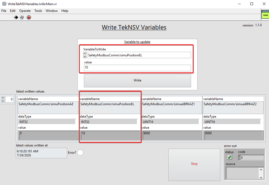The height and width of the screenshot is (185, 269).
Task: Open the Window menu
Action: pyautogui.click(x=52, y=11)
